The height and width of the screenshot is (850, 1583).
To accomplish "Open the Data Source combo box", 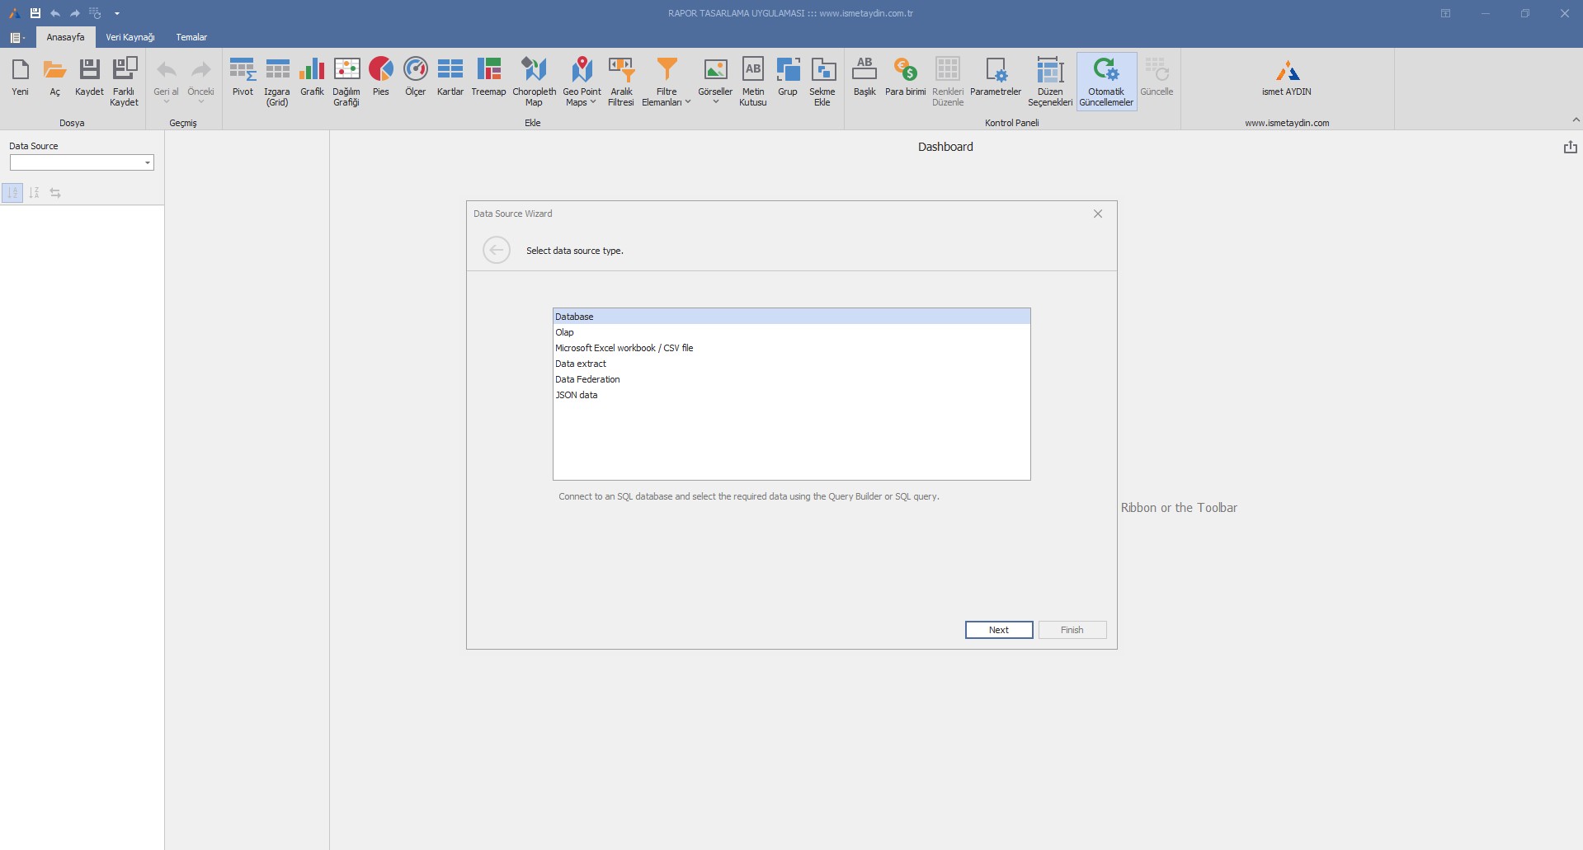I will click(148, 163).
